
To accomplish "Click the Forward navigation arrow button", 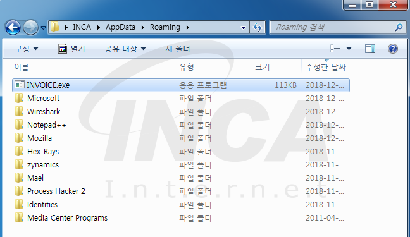I will pos(30,27).
